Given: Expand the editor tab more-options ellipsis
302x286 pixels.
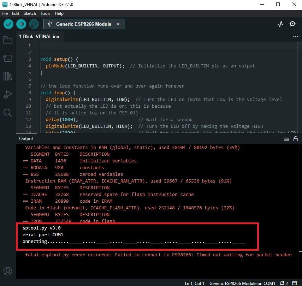Looking at the screenshot, I should point(296,36).
